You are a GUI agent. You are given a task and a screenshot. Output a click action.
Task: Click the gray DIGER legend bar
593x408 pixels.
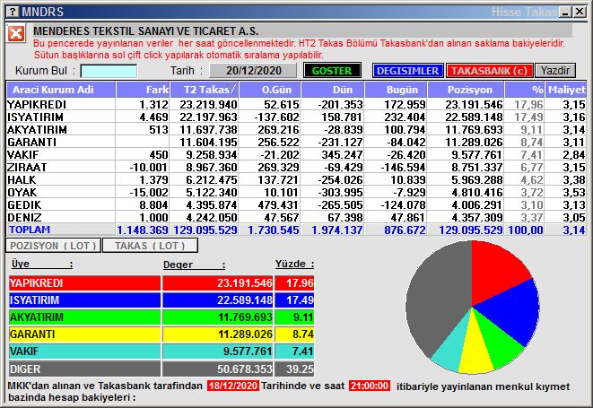[84, 369]
